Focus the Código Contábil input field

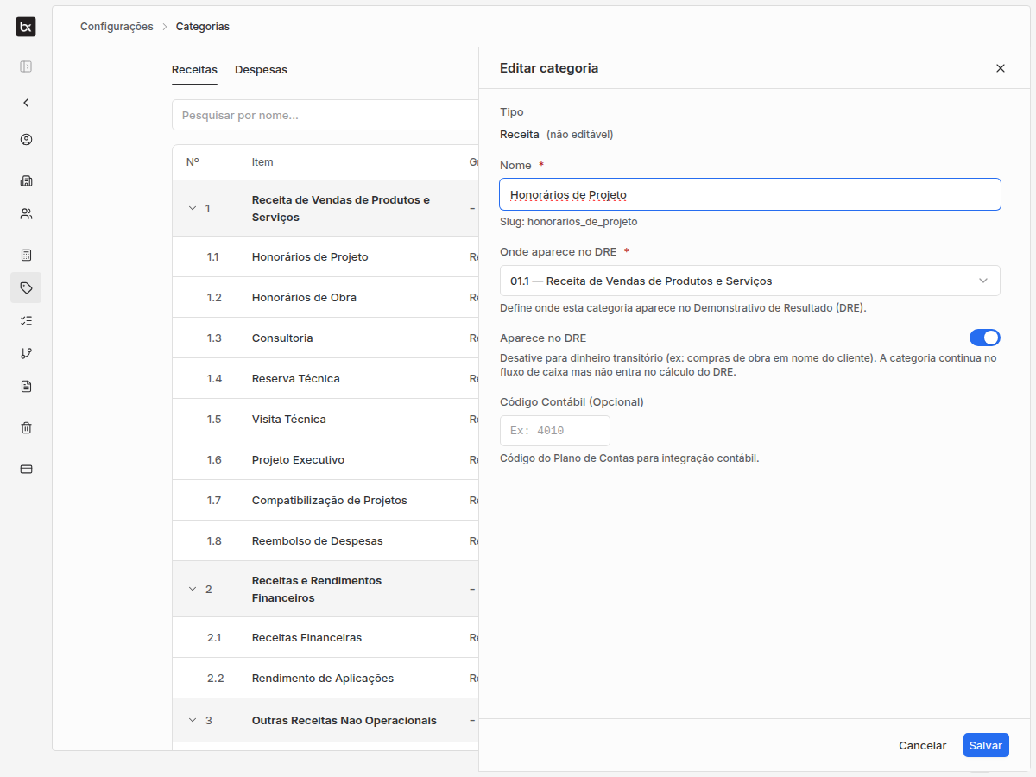tap(555, 431)
